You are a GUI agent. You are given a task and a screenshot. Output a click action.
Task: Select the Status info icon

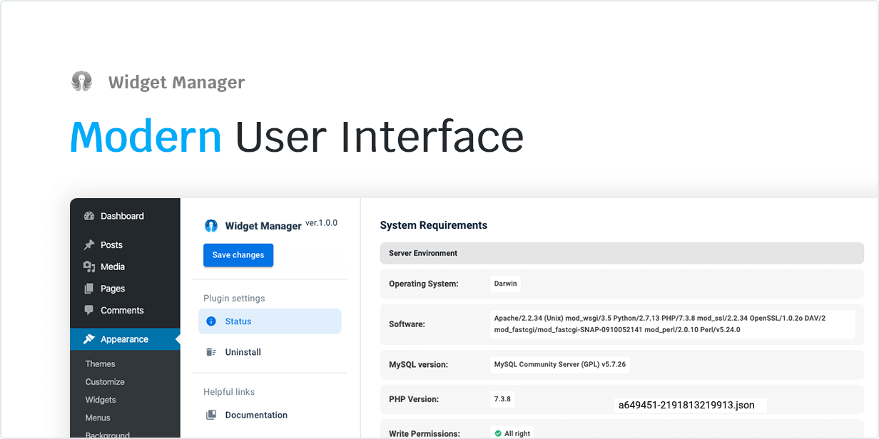pyautogui.click(x=211, y=321)
